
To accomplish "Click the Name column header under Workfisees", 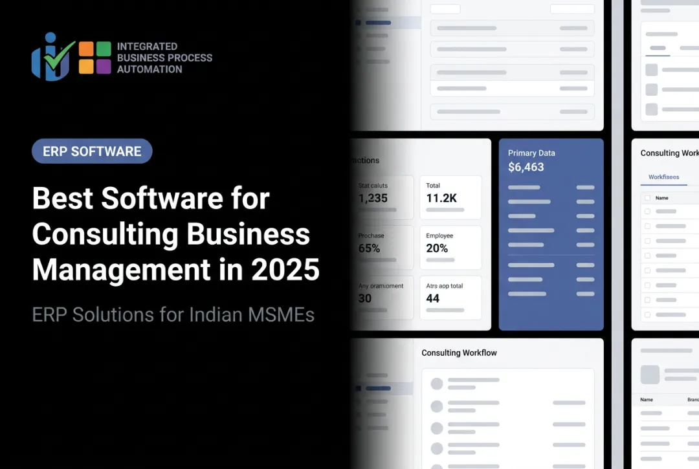I will click(x=661, y=198).
